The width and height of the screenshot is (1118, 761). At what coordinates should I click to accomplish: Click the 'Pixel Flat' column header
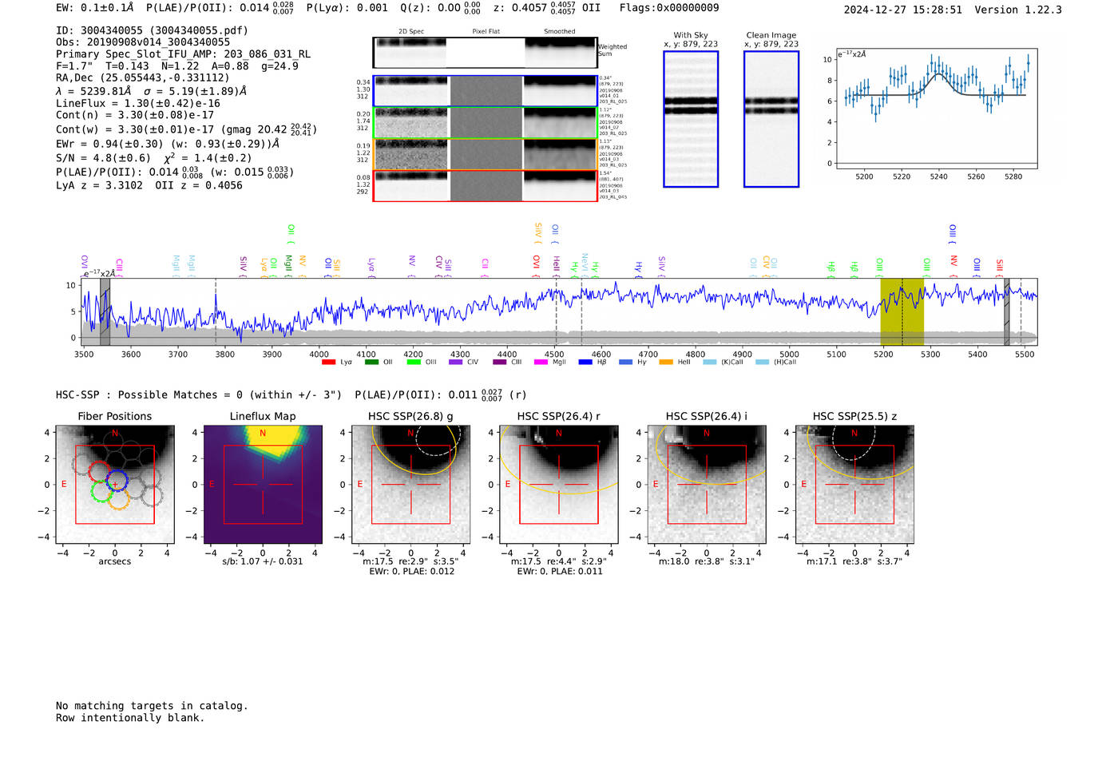point(486,31)
